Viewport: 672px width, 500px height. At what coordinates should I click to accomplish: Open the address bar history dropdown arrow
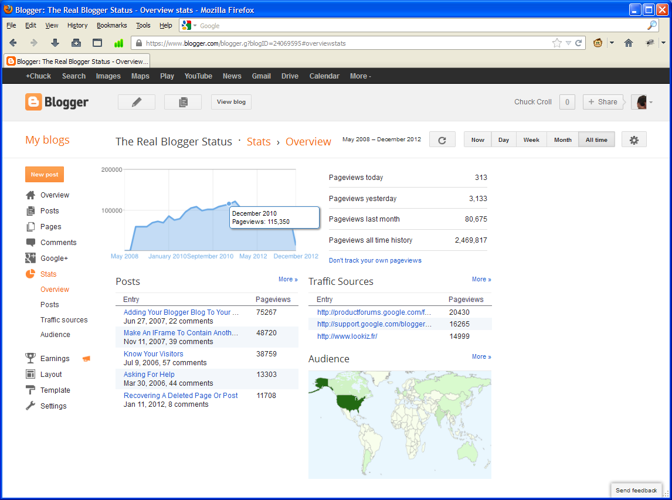coord(568,43)
